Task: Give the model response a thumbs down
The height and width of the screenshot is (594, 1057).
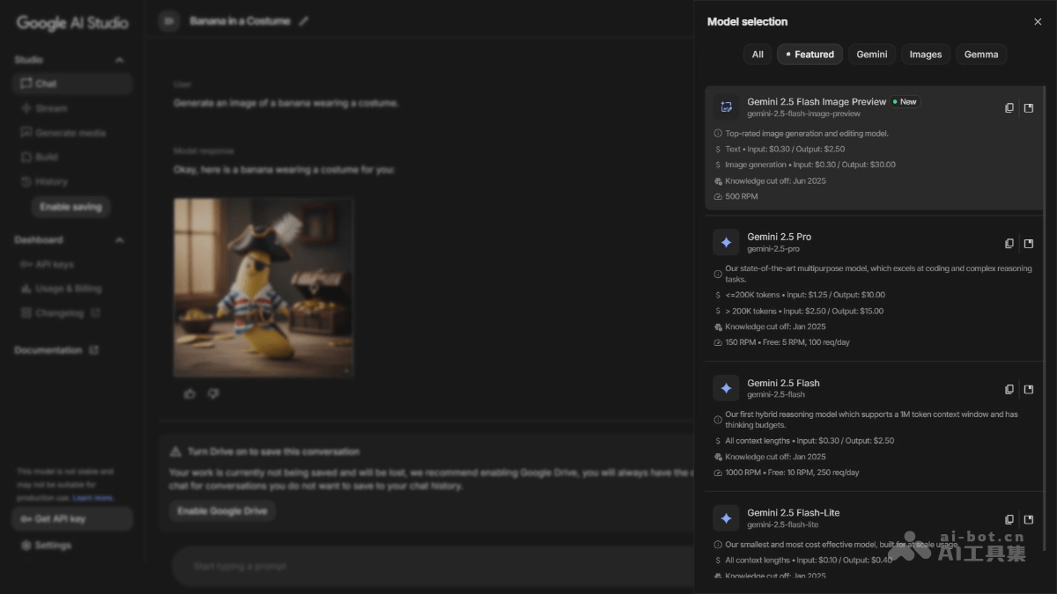Action: [x=213, y=393]
